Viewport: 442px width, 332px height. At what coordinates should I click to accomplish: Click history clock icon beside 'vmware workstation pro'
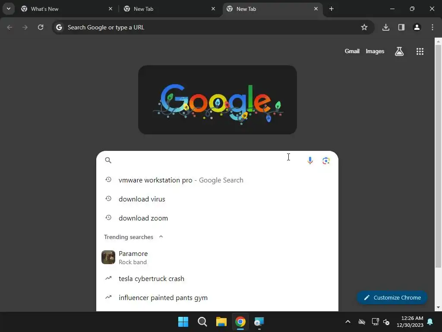[108, 179]
